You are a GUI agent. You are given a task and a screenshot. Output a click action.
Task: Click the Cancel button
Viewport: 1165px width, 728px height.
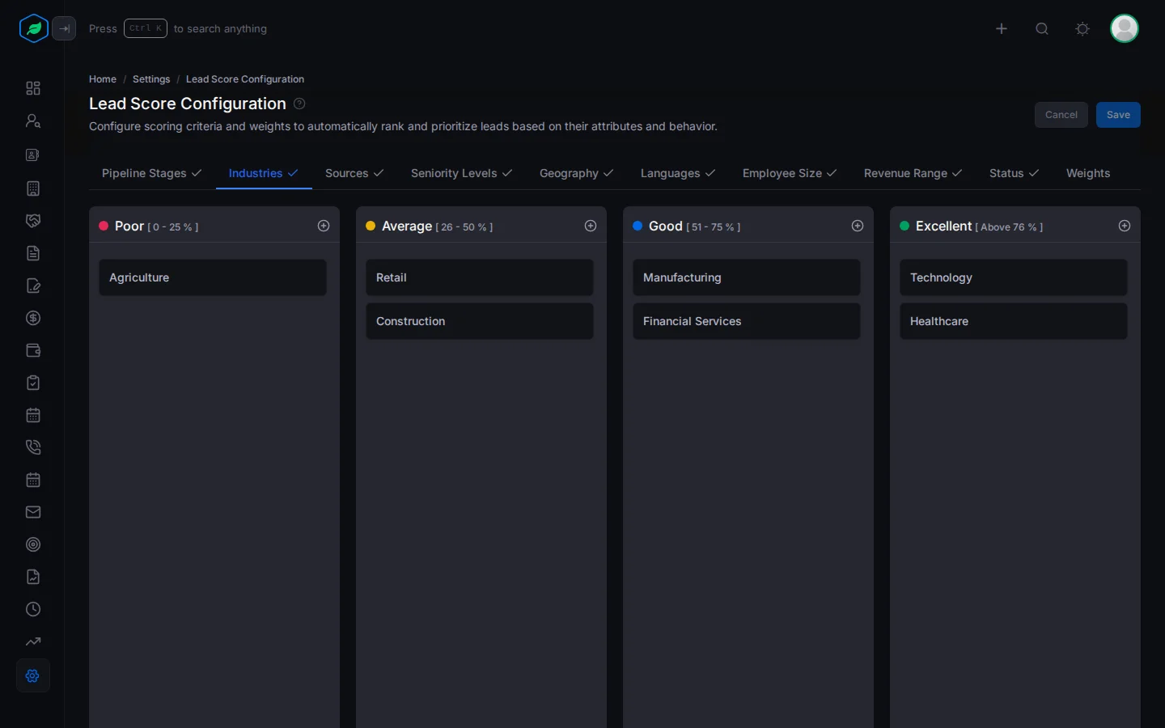1061,115
